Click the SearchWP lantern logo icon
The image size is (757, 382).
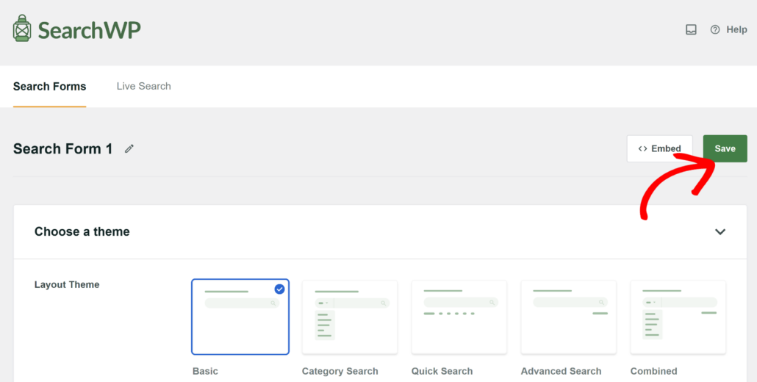[22, 28]
